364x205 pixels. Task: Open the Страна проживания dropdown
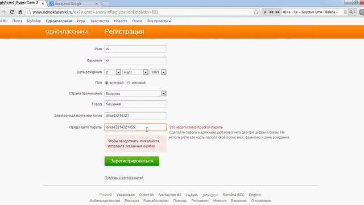tap(135, 93)
